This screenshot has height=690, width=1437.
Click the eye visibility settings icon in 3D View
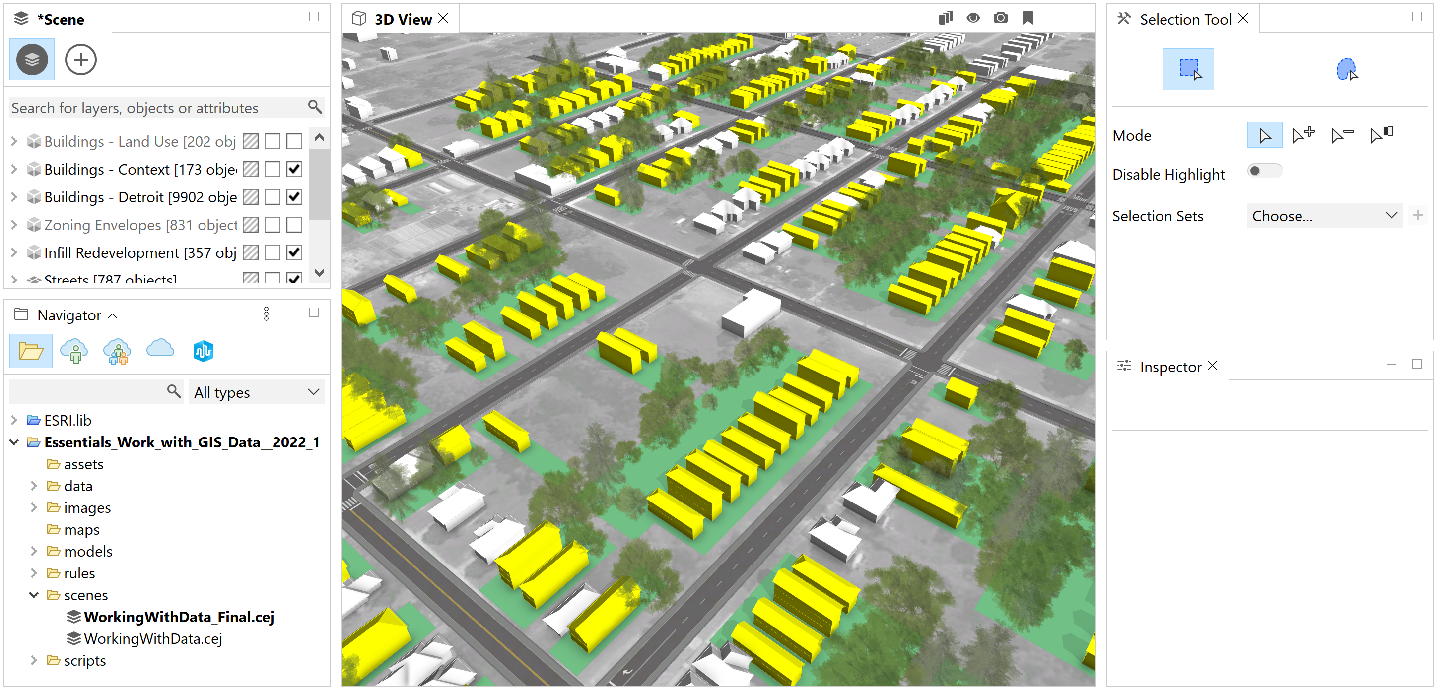pos(973,18)
